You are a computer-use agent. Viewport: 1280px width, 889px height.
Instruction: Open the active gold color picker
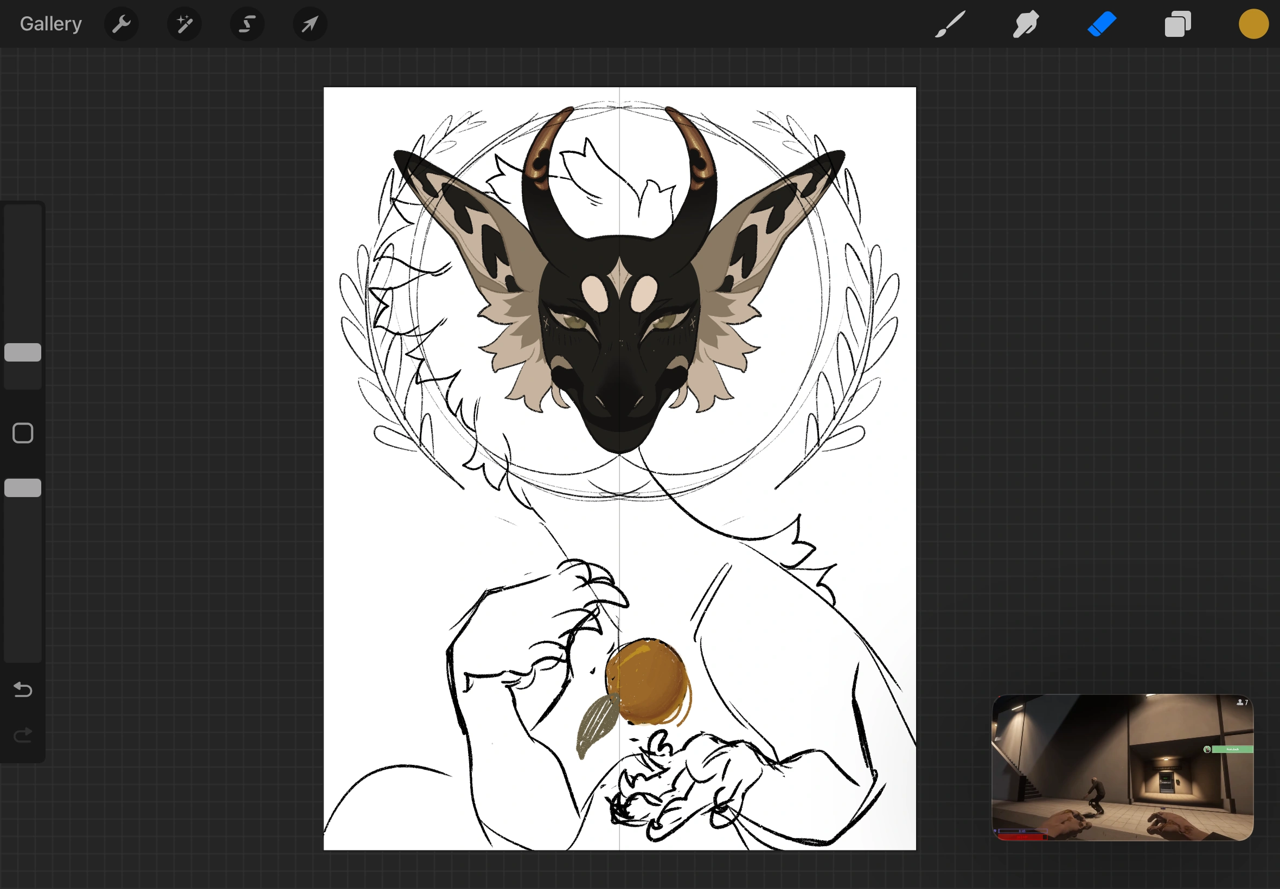coord(1253,24)
